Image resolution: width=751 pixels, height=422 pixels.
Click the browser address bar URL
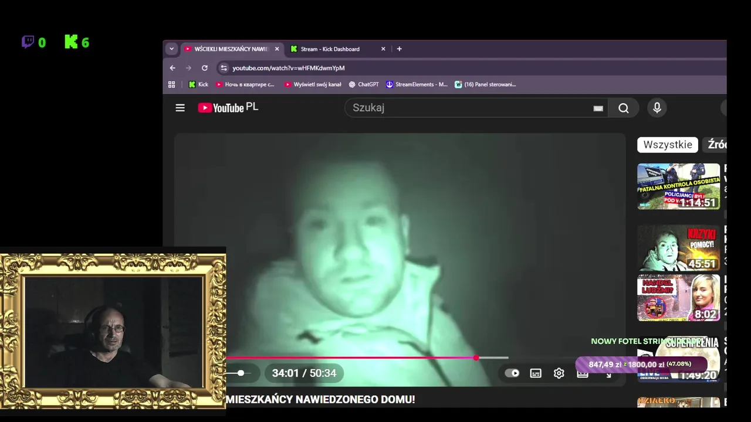point(288,68)
